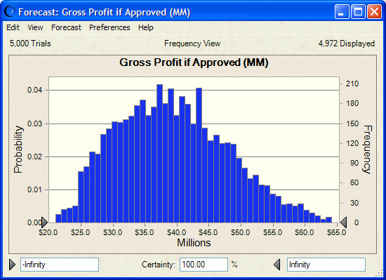Image resolution: width=386 pixels, height=280 pixels.
Task: Click the '$25.0' x-axis label
Action: [x=81, y=232]
